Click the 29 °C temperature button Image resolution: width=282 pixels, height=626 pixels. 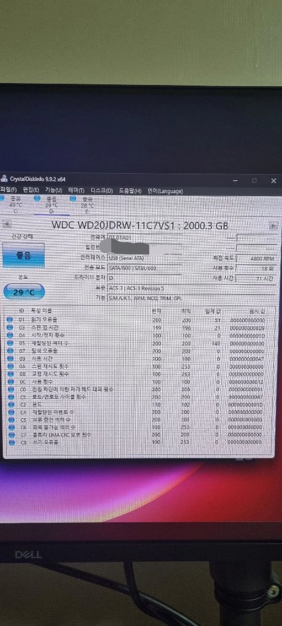24,292
